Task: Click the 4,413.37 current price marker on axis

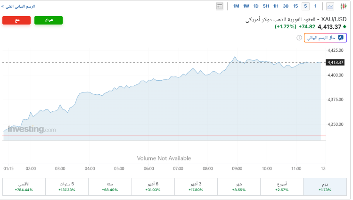Action: pyautogui.click(x=335, y=62)
